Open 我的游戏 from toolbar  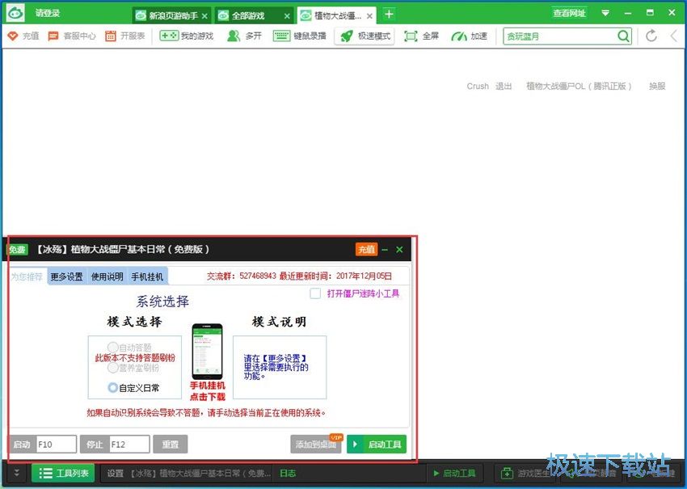pos(187,36)
